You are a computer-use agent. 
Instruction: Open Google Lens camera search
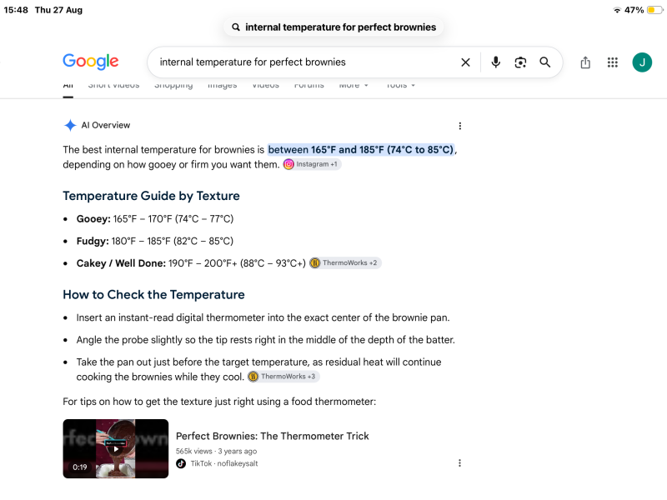tap(520, 62)
